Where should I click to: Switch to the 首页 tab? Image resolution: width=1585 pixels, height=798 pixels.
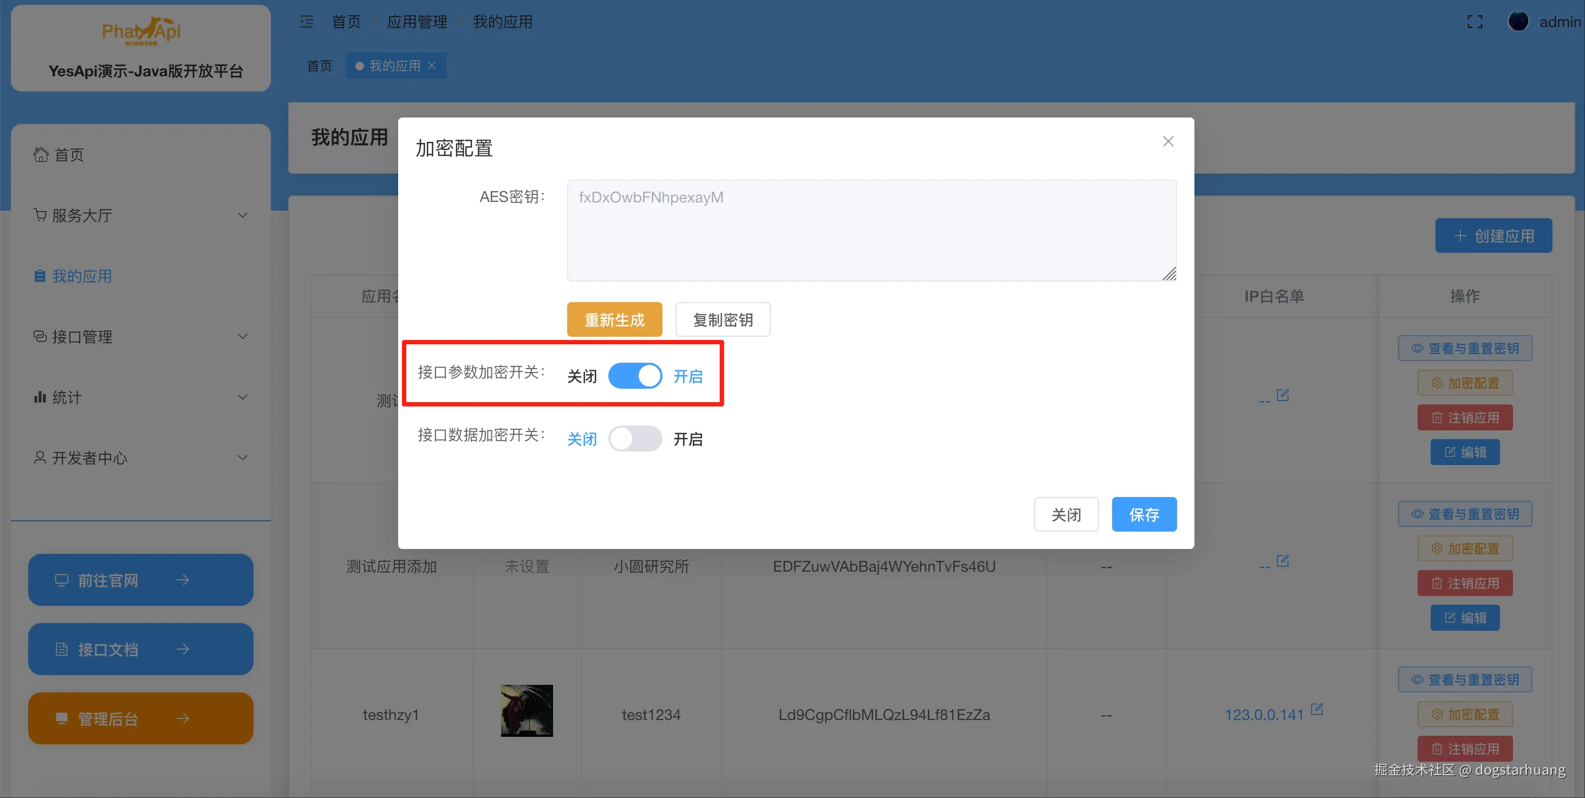click(319, 65)
